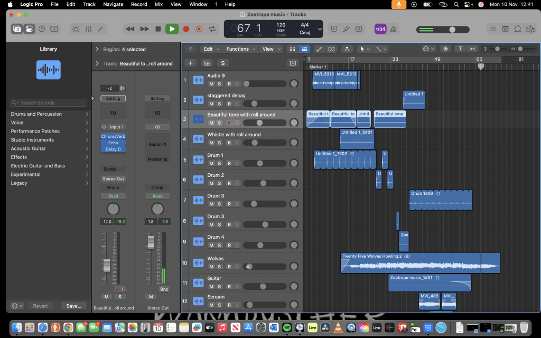This screenshot has height=338, width=541.
Task: Click the add new track plus button
Action: coord(191,63)
